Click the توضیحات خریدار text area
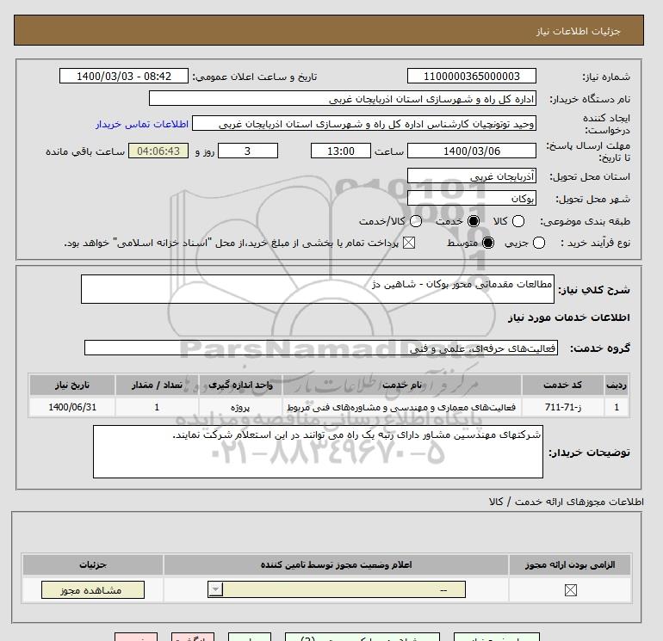This screenshot has width=663, height=641. click(318, 452)
